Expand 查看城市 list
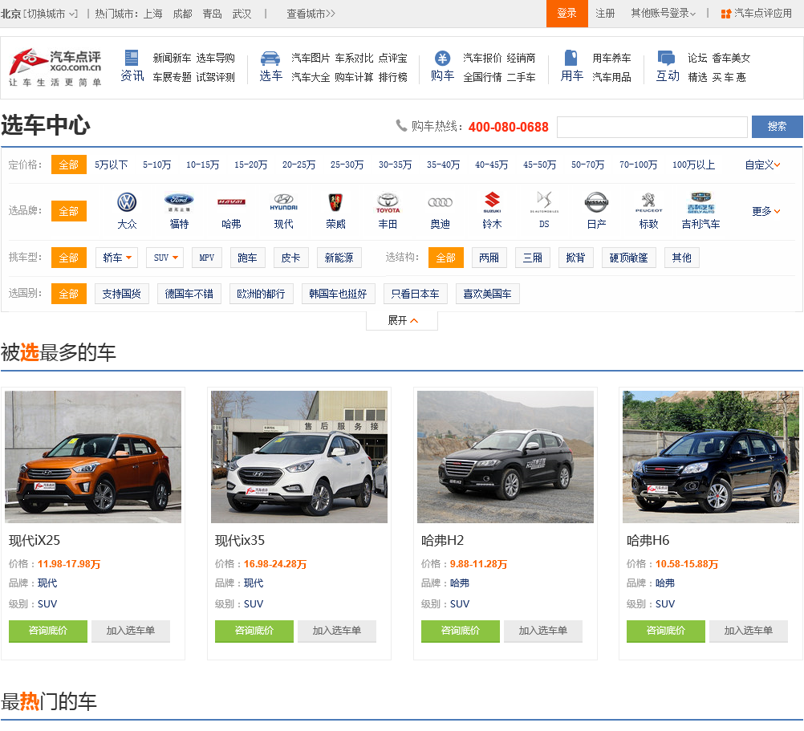This screenshot has height=731, width=804. (311, 14)
